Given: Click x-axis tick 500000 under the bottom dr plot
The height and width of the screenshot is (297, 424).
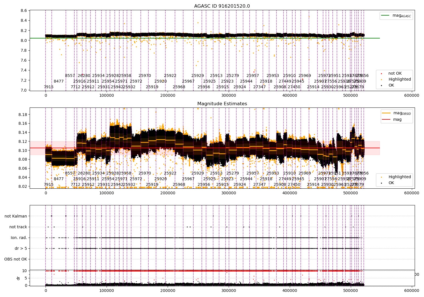Looking at the screenshot, I should click(x=351, y=290).
